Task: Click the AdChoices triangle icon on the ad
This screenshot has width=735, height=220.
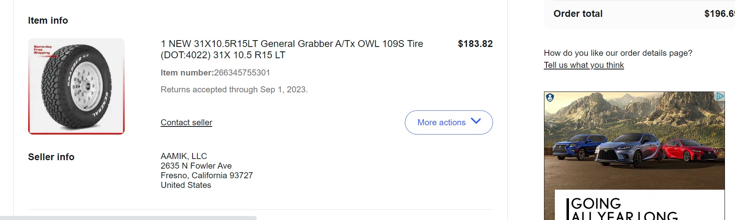Action: (720, 96)
